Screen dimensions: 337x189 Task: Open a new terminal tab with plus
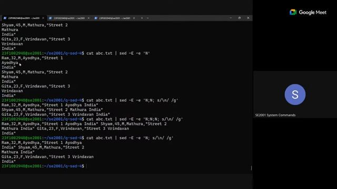(142, 18)
